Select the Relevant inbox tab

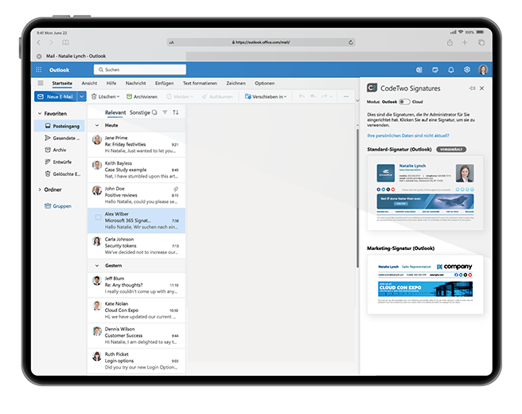115,112
